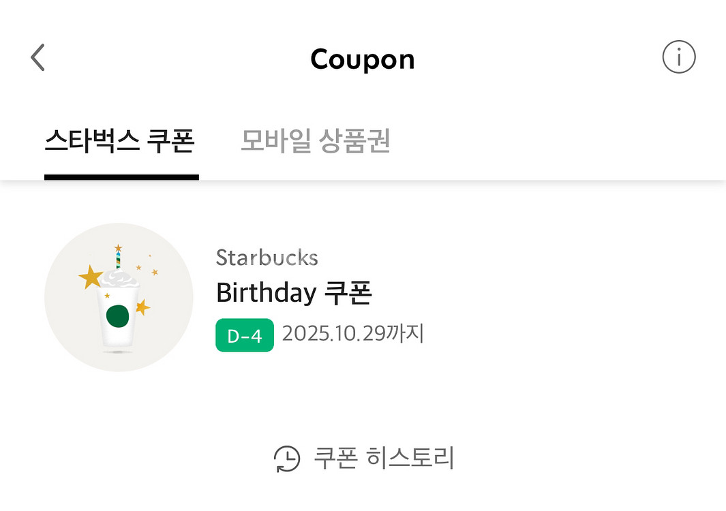Tap the back chevron arrow
Screen dimensions: 726x511
click(x=38, y=58)
